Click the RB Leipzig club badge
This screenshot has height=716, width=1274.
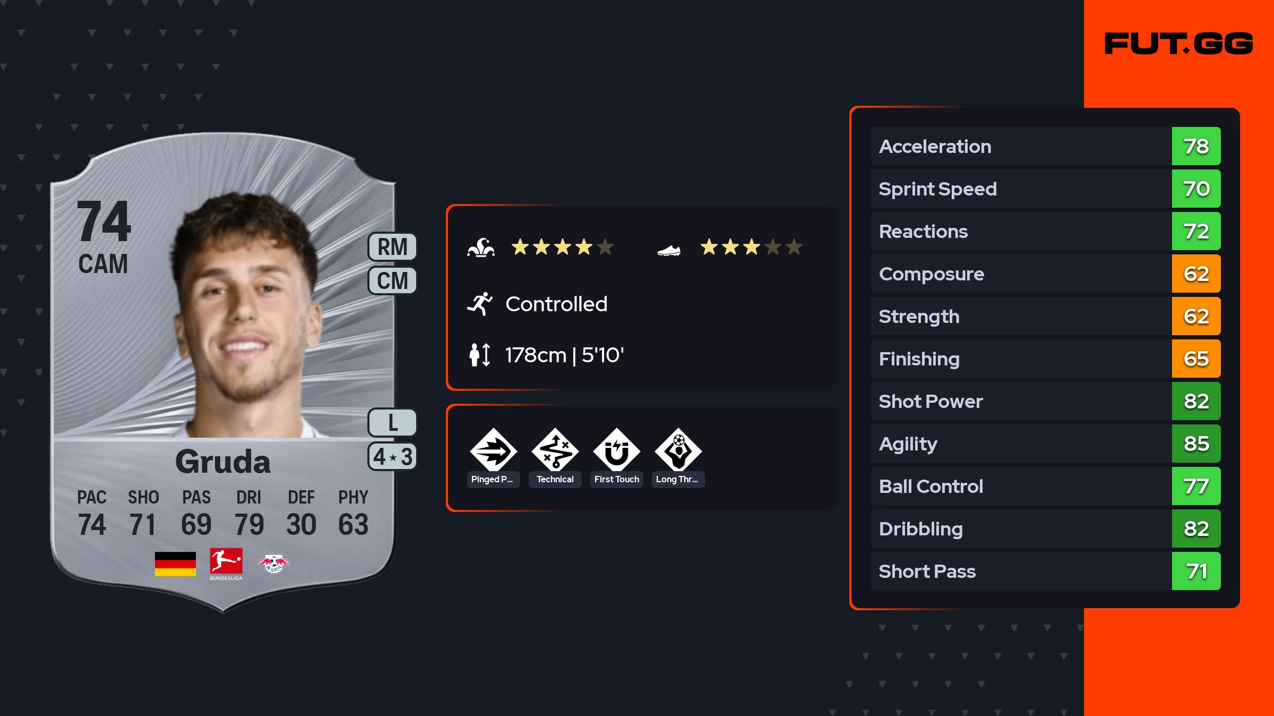(273, 564)
